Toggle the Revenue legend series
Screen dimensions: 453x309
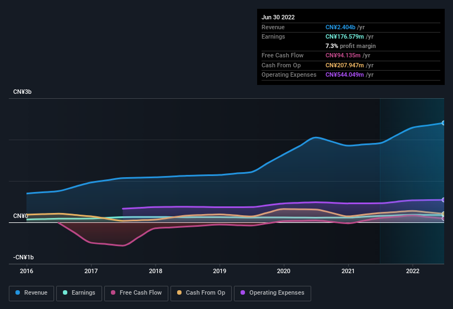[x=31, y=293]
